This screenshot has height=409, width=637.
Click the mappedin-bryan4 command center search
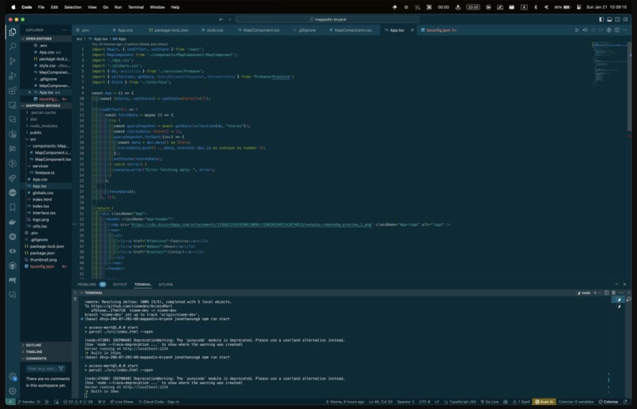coord(327,19)
